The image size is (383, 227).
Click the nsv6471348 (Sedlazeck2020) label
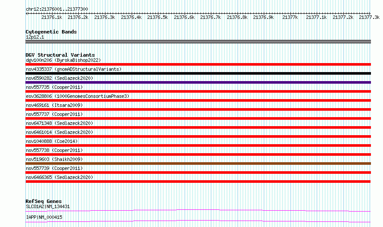59,123
